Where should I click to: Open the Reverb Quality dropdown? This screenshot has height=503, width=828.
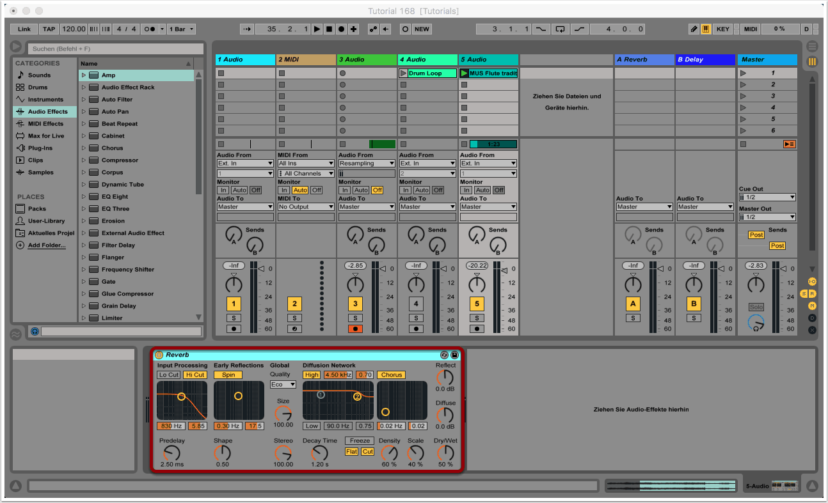click(x=283, y=384)
